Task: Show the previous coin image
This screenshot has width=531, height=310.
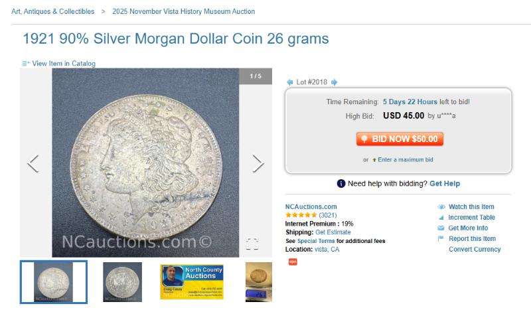Action: pyautogui.click(x=33, y=164)
